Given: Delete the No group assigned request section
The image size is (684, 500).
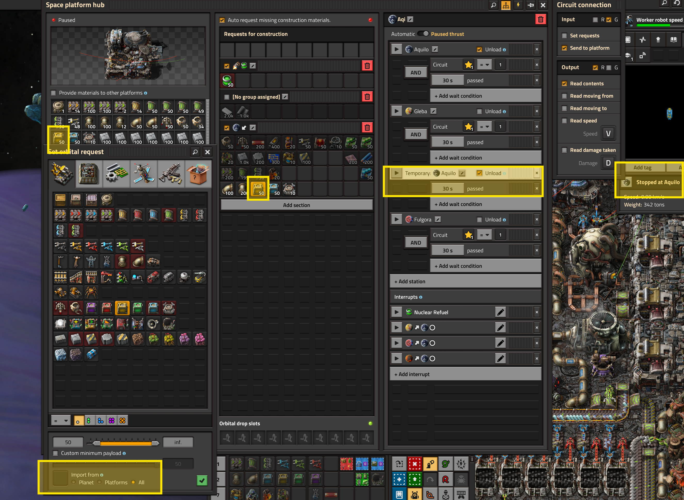Looking at the screenshot, I should [x=367, y=97].
